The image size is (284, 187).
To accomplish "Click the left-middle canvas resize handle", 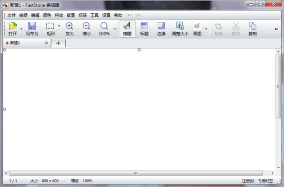I will 5,109.
